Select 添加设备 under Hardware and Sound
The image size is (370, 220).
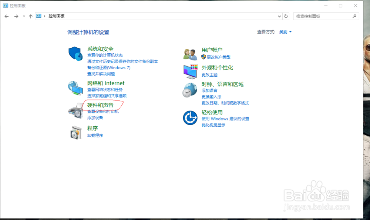[x=95, y=117]
